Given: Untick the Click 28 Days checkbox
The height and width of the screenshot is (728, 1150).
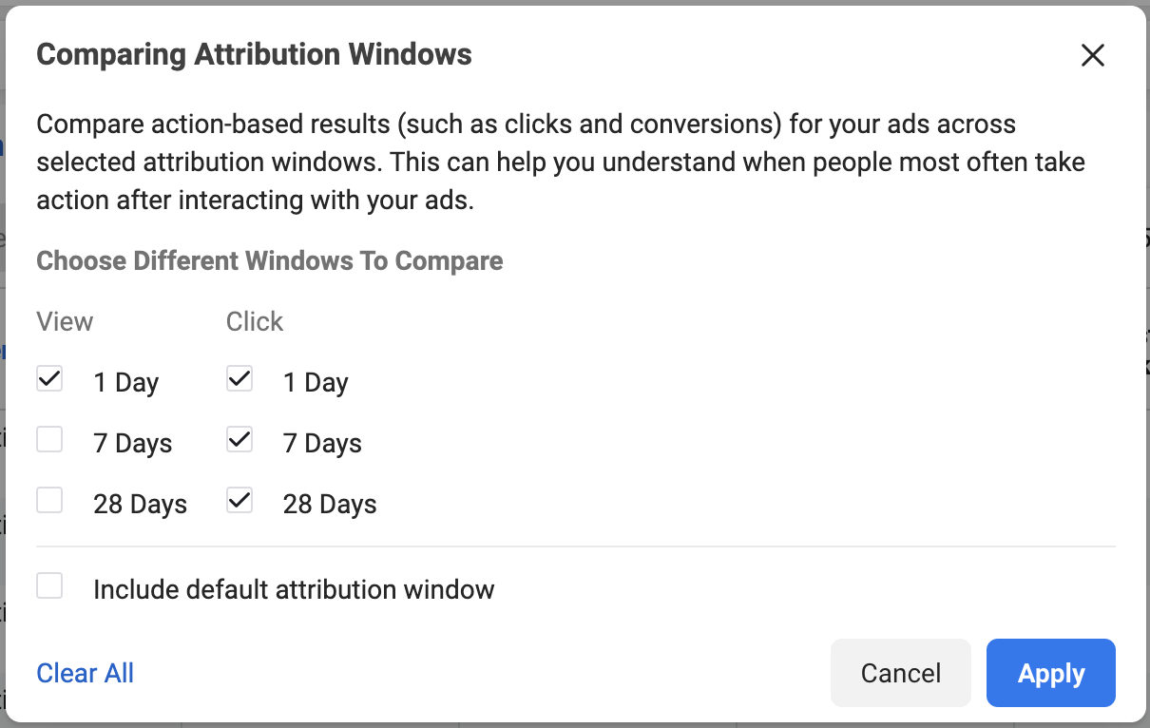Looking at the screenshot, I should [x=240, y=500].
